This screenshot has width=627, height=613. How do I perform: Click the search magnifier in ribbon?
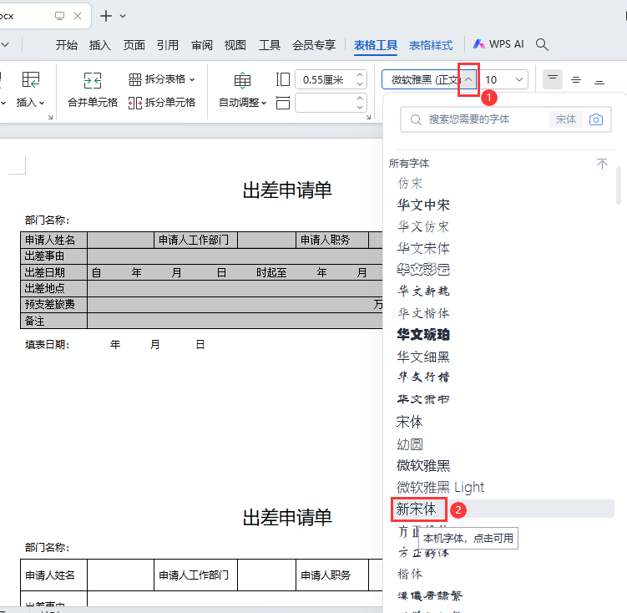[x=542, y=44]
